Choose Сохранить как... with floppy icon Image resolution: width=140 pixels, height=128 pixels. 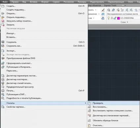[x=44, y=46]
